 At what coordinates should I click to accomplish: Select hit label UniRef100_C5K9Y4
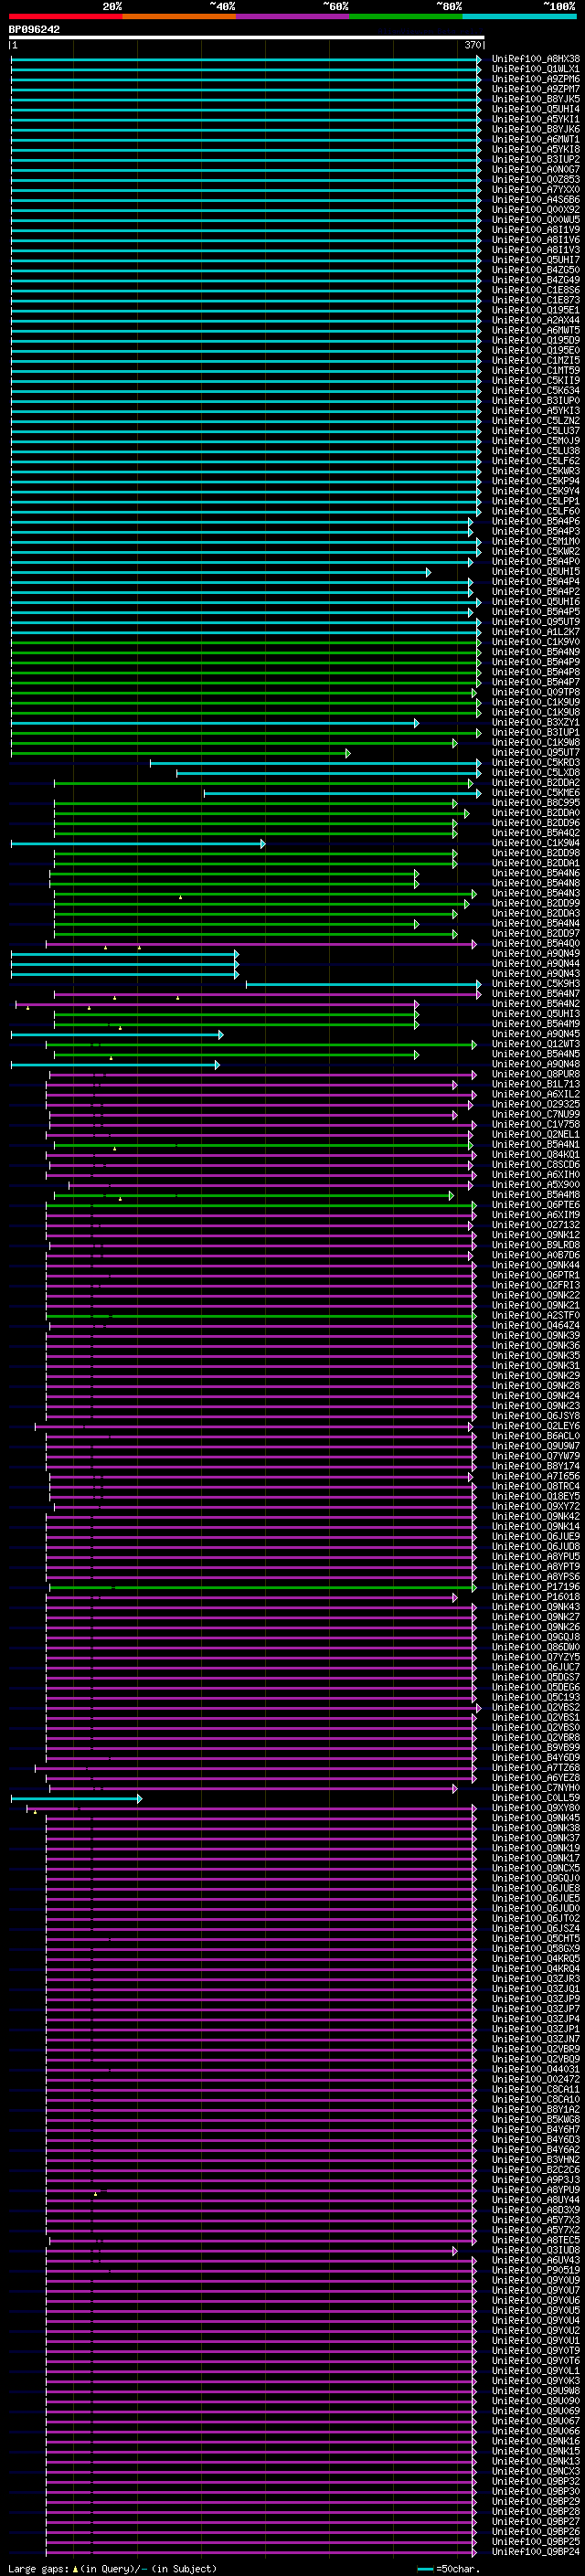coord(536,491)
